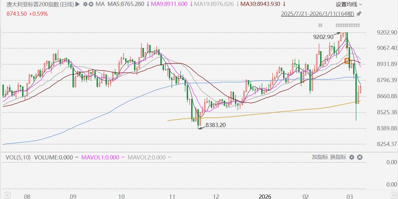Open VOL indicator settings gear
The image size is (398, 199).
[x=352, y=157]
